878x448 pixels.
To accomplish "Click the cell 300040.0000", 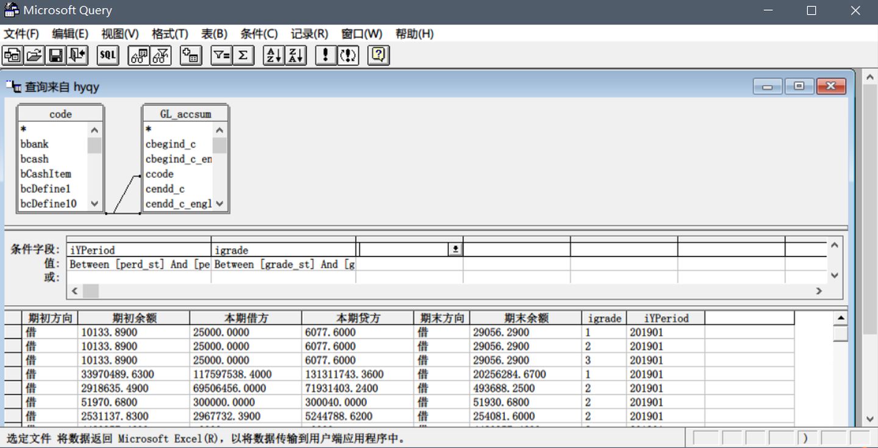I will tap(358, 402).
